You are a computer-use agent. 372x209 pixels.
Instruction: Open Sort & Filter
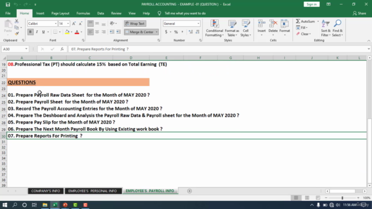pos(325,28)
